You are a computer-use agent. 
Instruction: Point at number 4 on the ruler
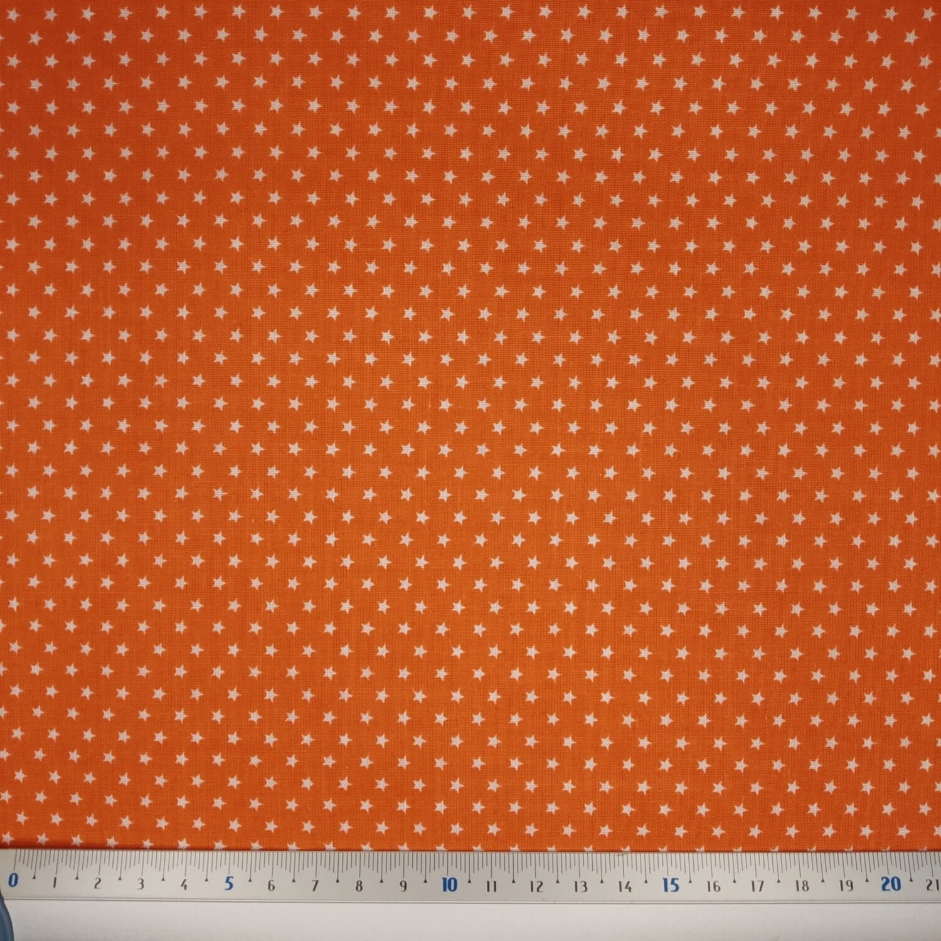(184, 885)
